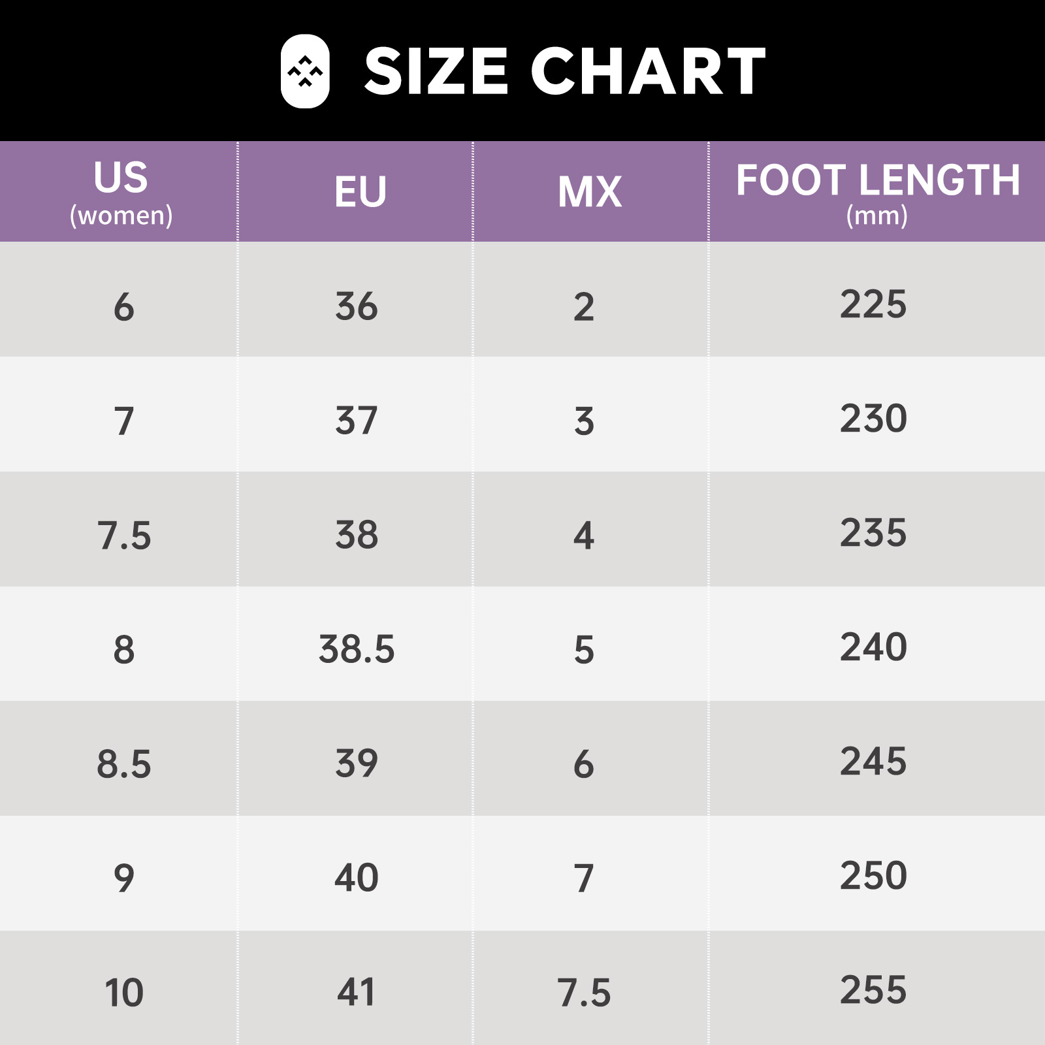Click the EU size 36 cell

tap(355, 299)
